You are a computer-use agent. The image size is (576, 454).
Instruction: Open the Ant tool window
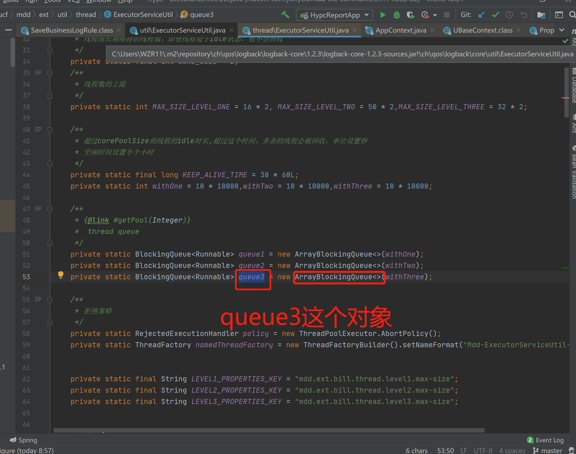(573, 123)
